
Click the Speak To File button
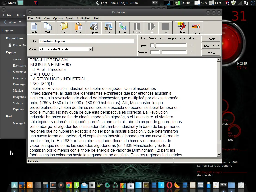(211, 46)
